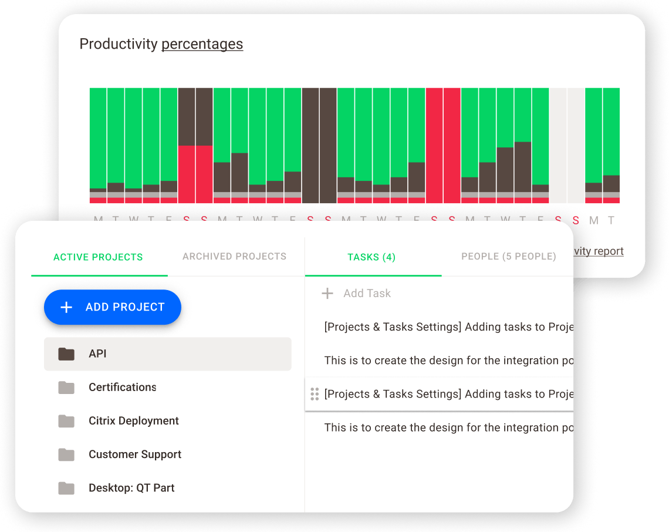The width and height of the screenshot is (669, 532).
Task: Click the Certifications folder icon
Action: (66, 388)
